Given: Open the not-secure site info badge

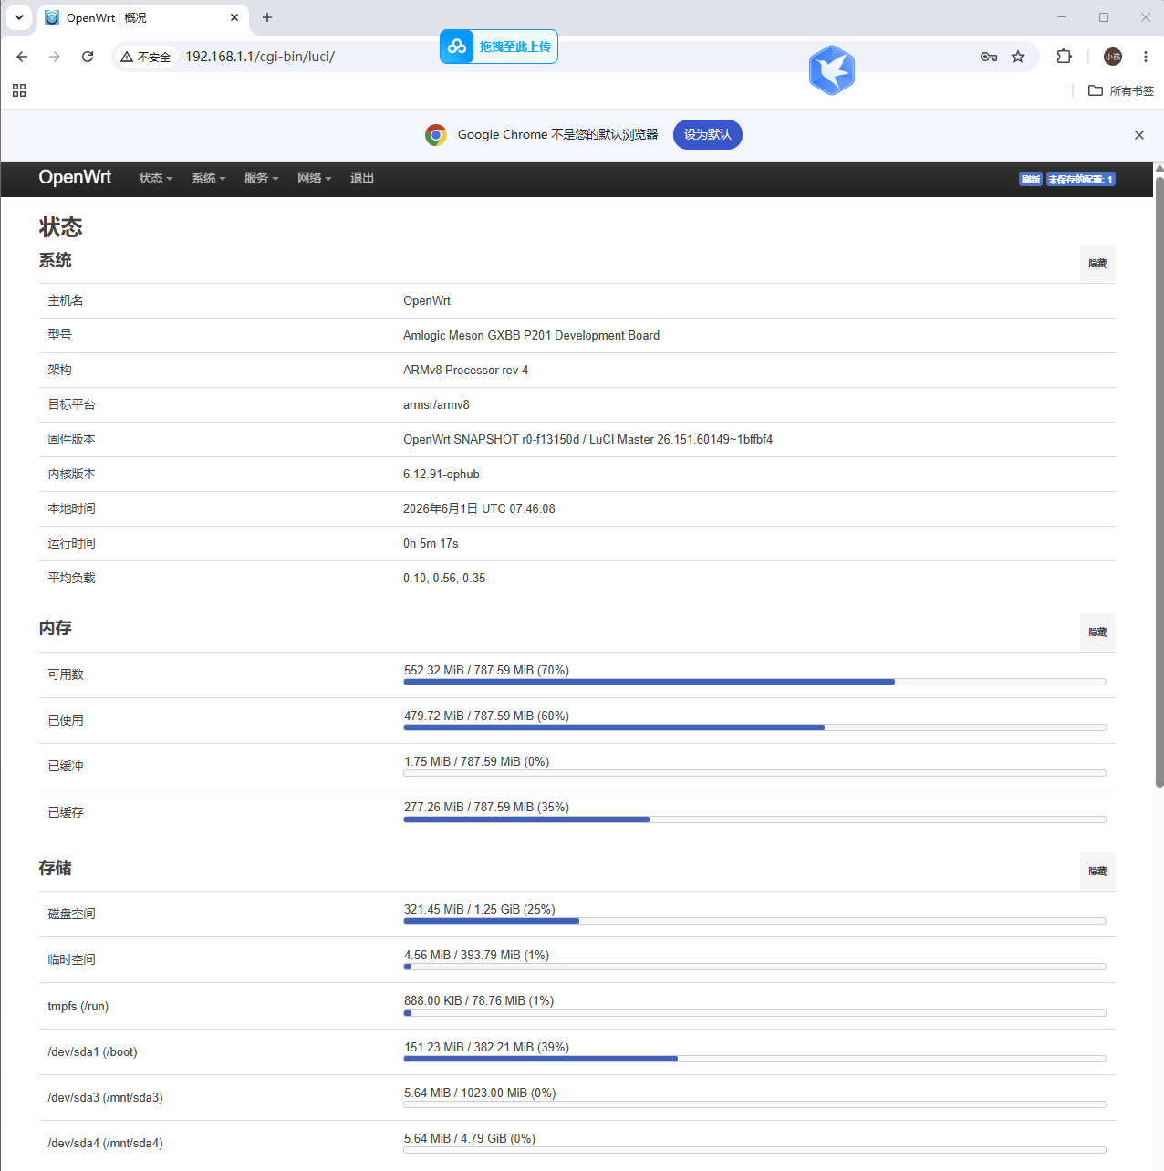Looking at the screenshot, I should (146, 57).
